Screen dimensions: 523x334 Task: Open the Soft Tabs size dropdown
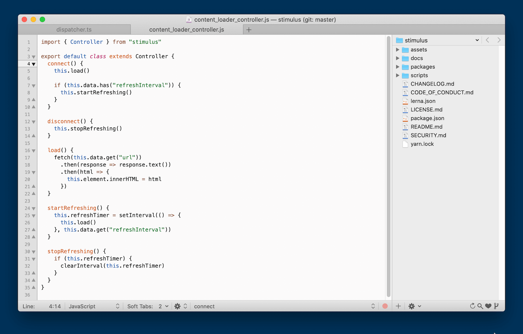[163, 306]
